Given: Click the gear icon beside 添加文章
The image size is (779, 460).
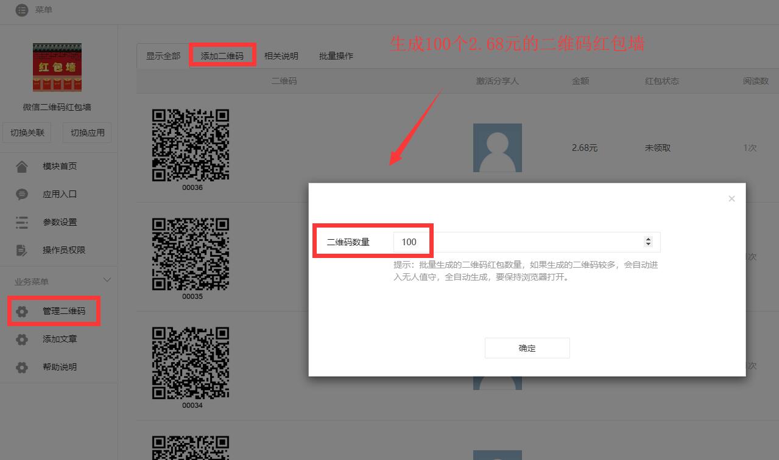Looking at the screenshot, I should point(22,340).
